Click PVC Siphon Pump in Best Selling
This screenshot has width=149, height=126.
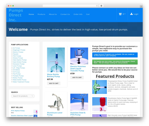[x=18, y=111]
